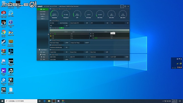The image size is (183, 103).
Task: Open Import/Export in the Ryzen Master sidebar
Action: 43,50
